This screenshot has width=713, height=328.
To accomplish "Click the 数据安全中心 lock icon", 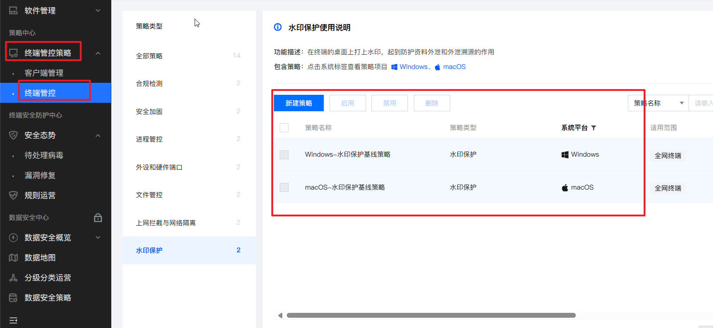I will click(x=98, y=218).
